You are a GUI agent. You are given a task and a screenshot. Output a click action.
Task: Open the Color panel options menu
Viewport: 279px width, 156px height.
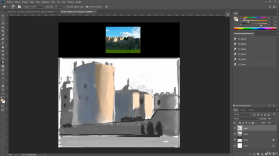[277, 13]
